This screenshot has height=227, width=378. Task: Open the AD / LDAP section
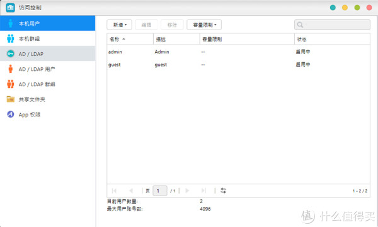point(47,53)
